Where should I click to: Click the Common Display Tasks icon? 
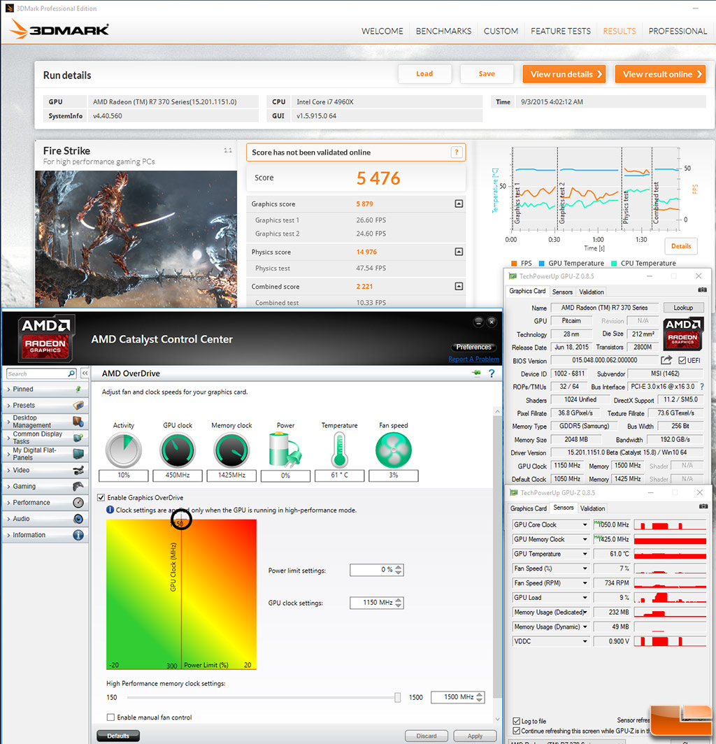point(78,438)
